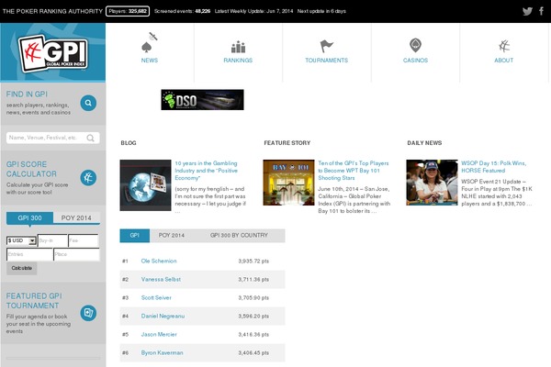Switch to the POY 2014 rankings tab
Screen dimensions: 551x367
coord(172,235)
